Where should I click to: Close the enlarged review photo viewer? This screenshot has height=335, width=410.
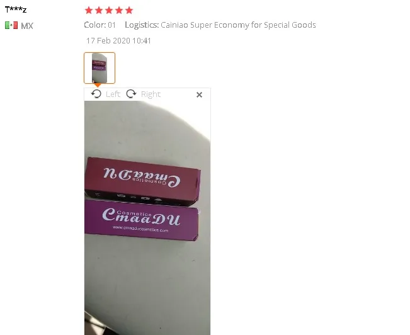pos(199,94)
